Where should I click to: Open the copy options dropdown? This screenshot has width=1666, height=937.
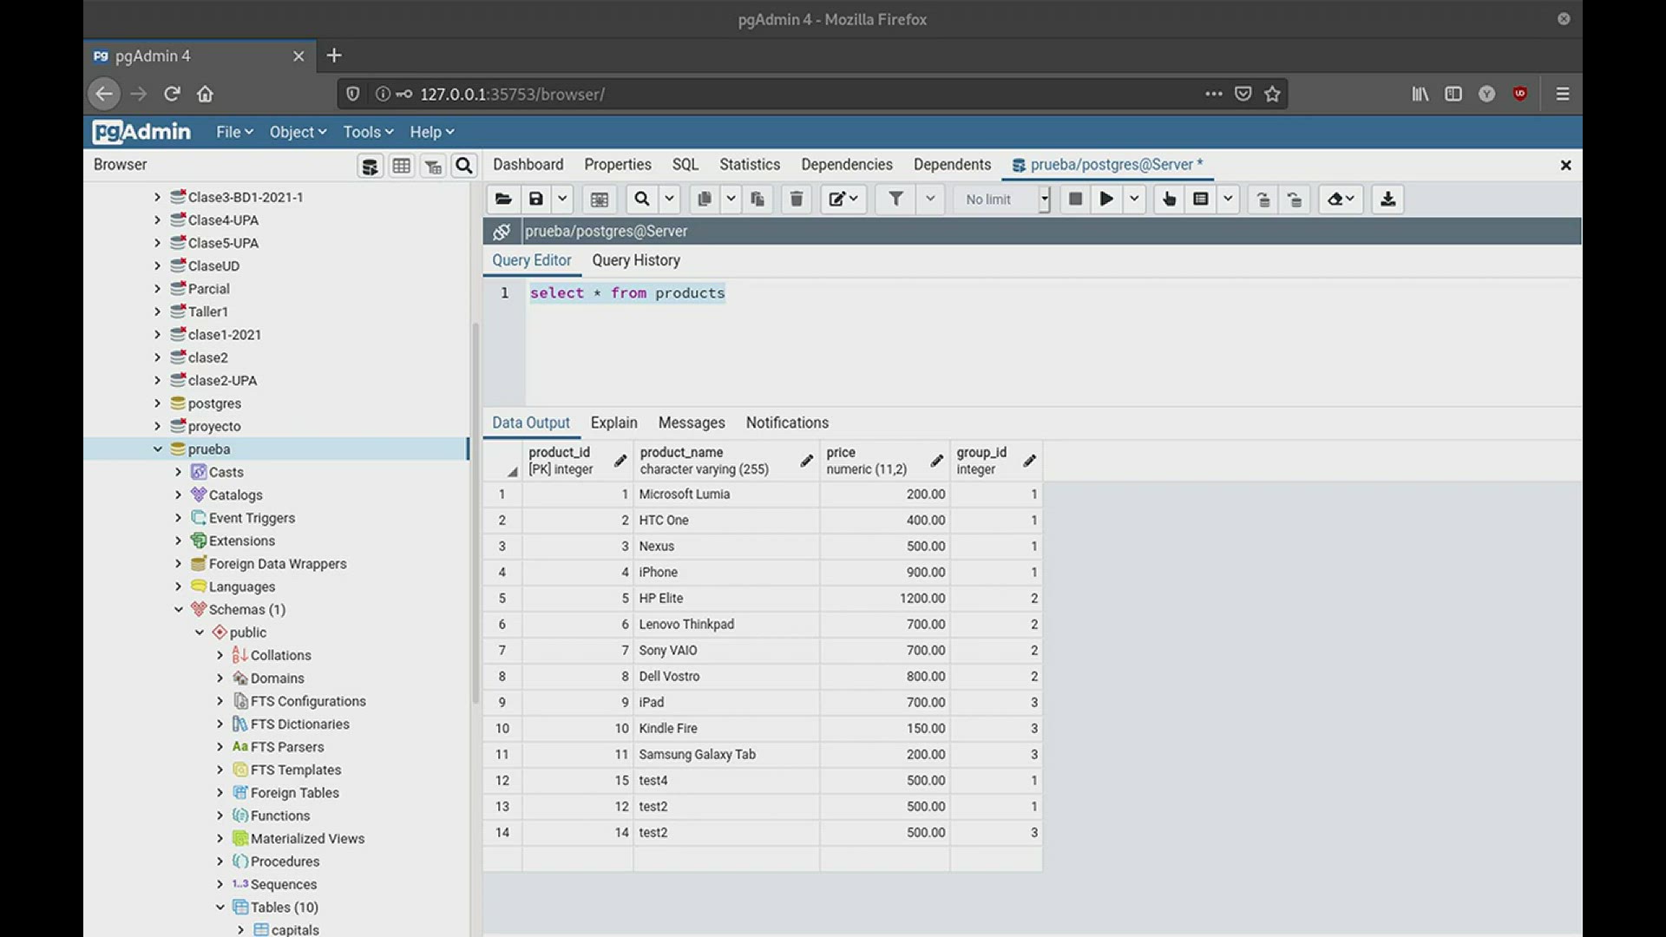(731, 200)
